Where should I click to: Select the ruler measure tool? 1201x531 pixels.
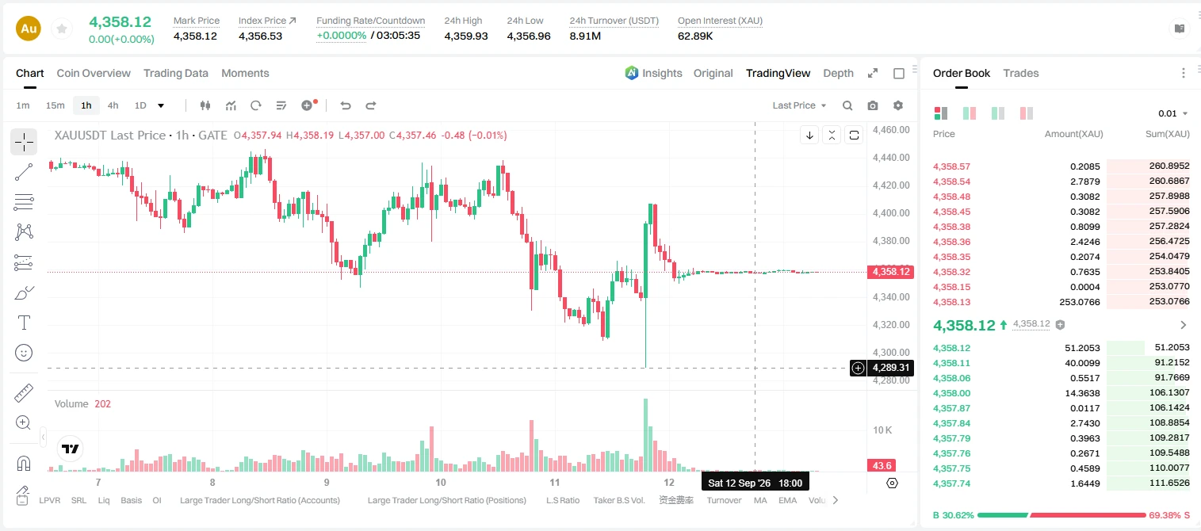coord(24,393)
